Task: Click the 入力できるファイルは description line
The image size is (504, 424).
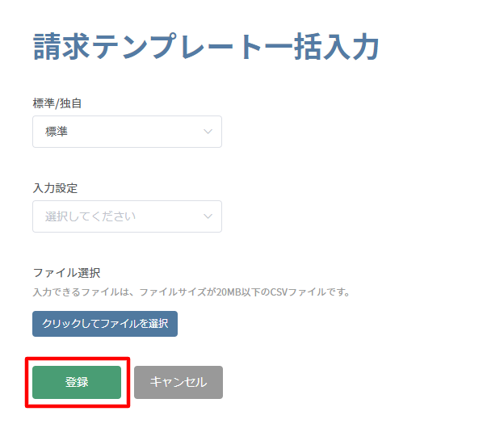Action: (x=191, y=292)
